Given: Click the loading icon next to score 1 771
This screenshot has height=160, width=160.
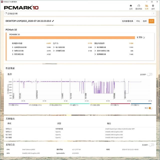Looking at the screenshot, I should coord(144,37).
